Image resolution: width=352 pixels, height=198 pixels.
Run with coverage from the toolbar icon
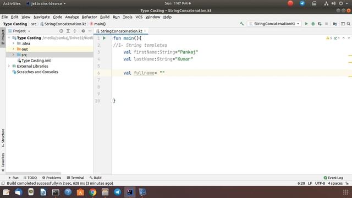(320, 24)
